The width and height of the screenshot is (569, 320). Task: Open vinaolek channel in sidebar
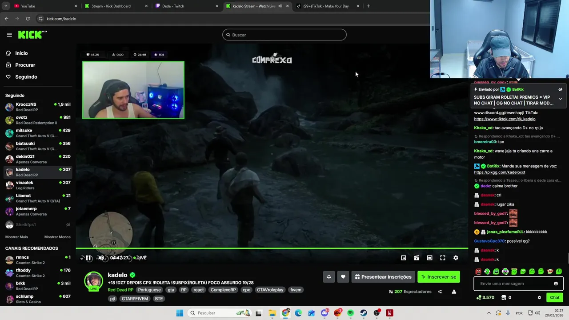tap(37, 185)
